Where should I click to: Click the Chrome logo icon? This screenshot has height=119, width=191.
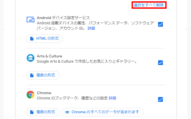pos(31,95)
